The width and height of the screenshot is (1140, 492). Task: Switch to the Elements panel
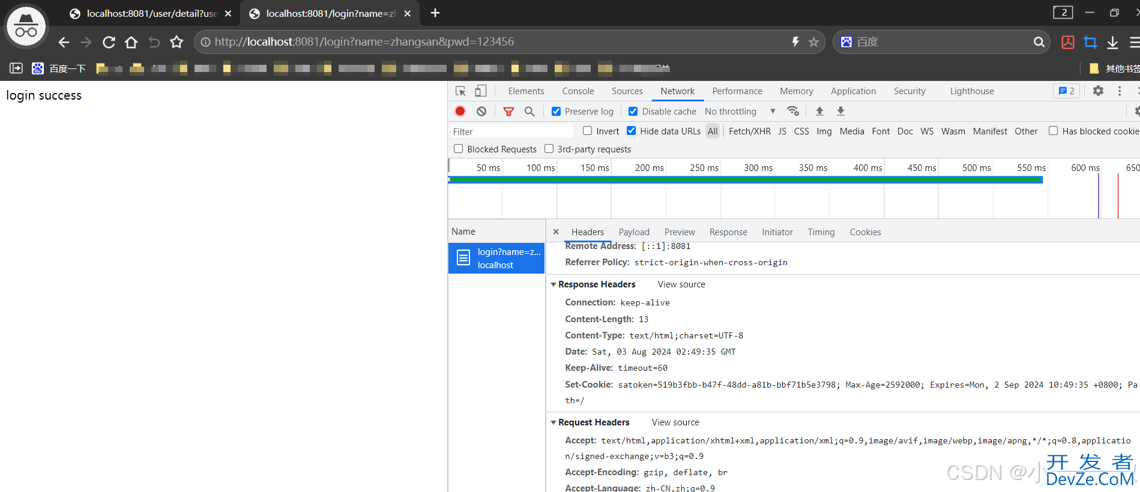pos(526,91)
